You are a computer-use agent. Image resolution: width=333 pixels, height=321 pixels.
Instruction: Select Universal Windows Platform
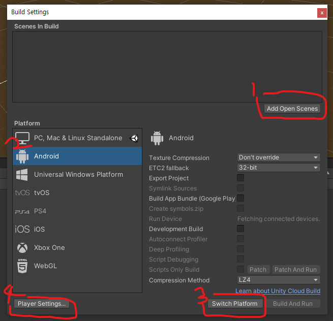(77, 174)
